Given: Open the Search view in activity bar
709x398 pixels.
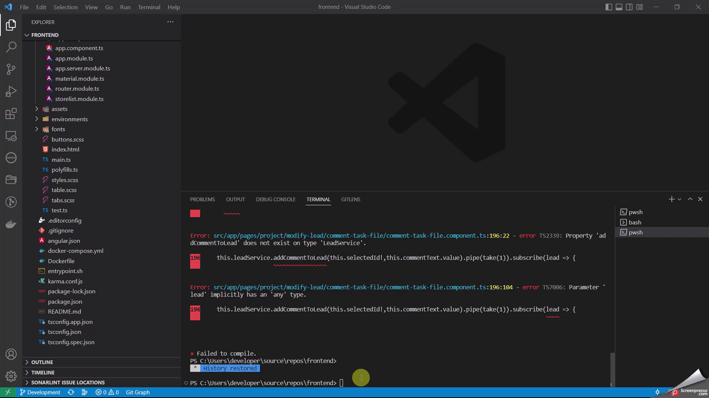Looking at the screenshot, I should coord(11,47).
